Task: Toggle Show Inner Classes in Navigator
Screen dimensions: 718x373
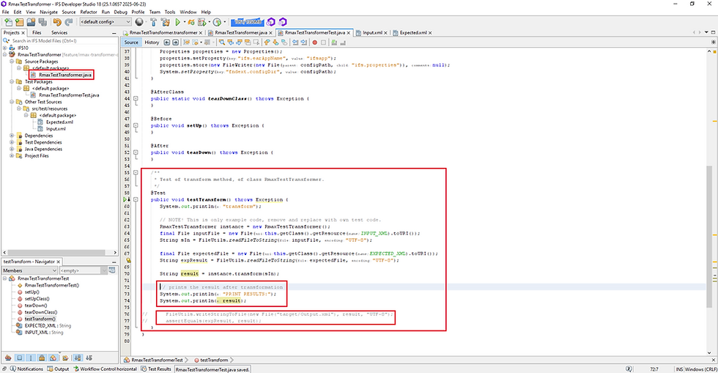Action: (53, 358)
